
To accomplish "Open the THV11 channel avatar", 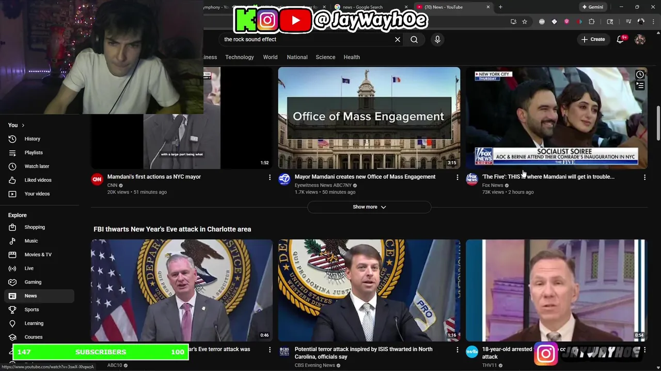I will coord(472,351).
